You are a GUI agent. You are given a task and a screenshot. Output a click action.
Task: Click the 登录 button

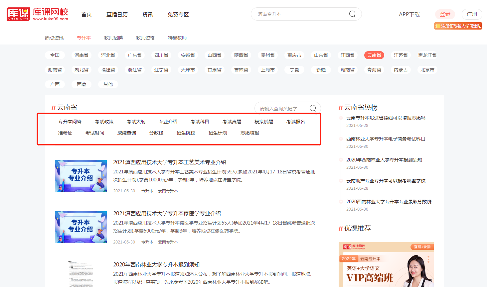click(445, 14)
